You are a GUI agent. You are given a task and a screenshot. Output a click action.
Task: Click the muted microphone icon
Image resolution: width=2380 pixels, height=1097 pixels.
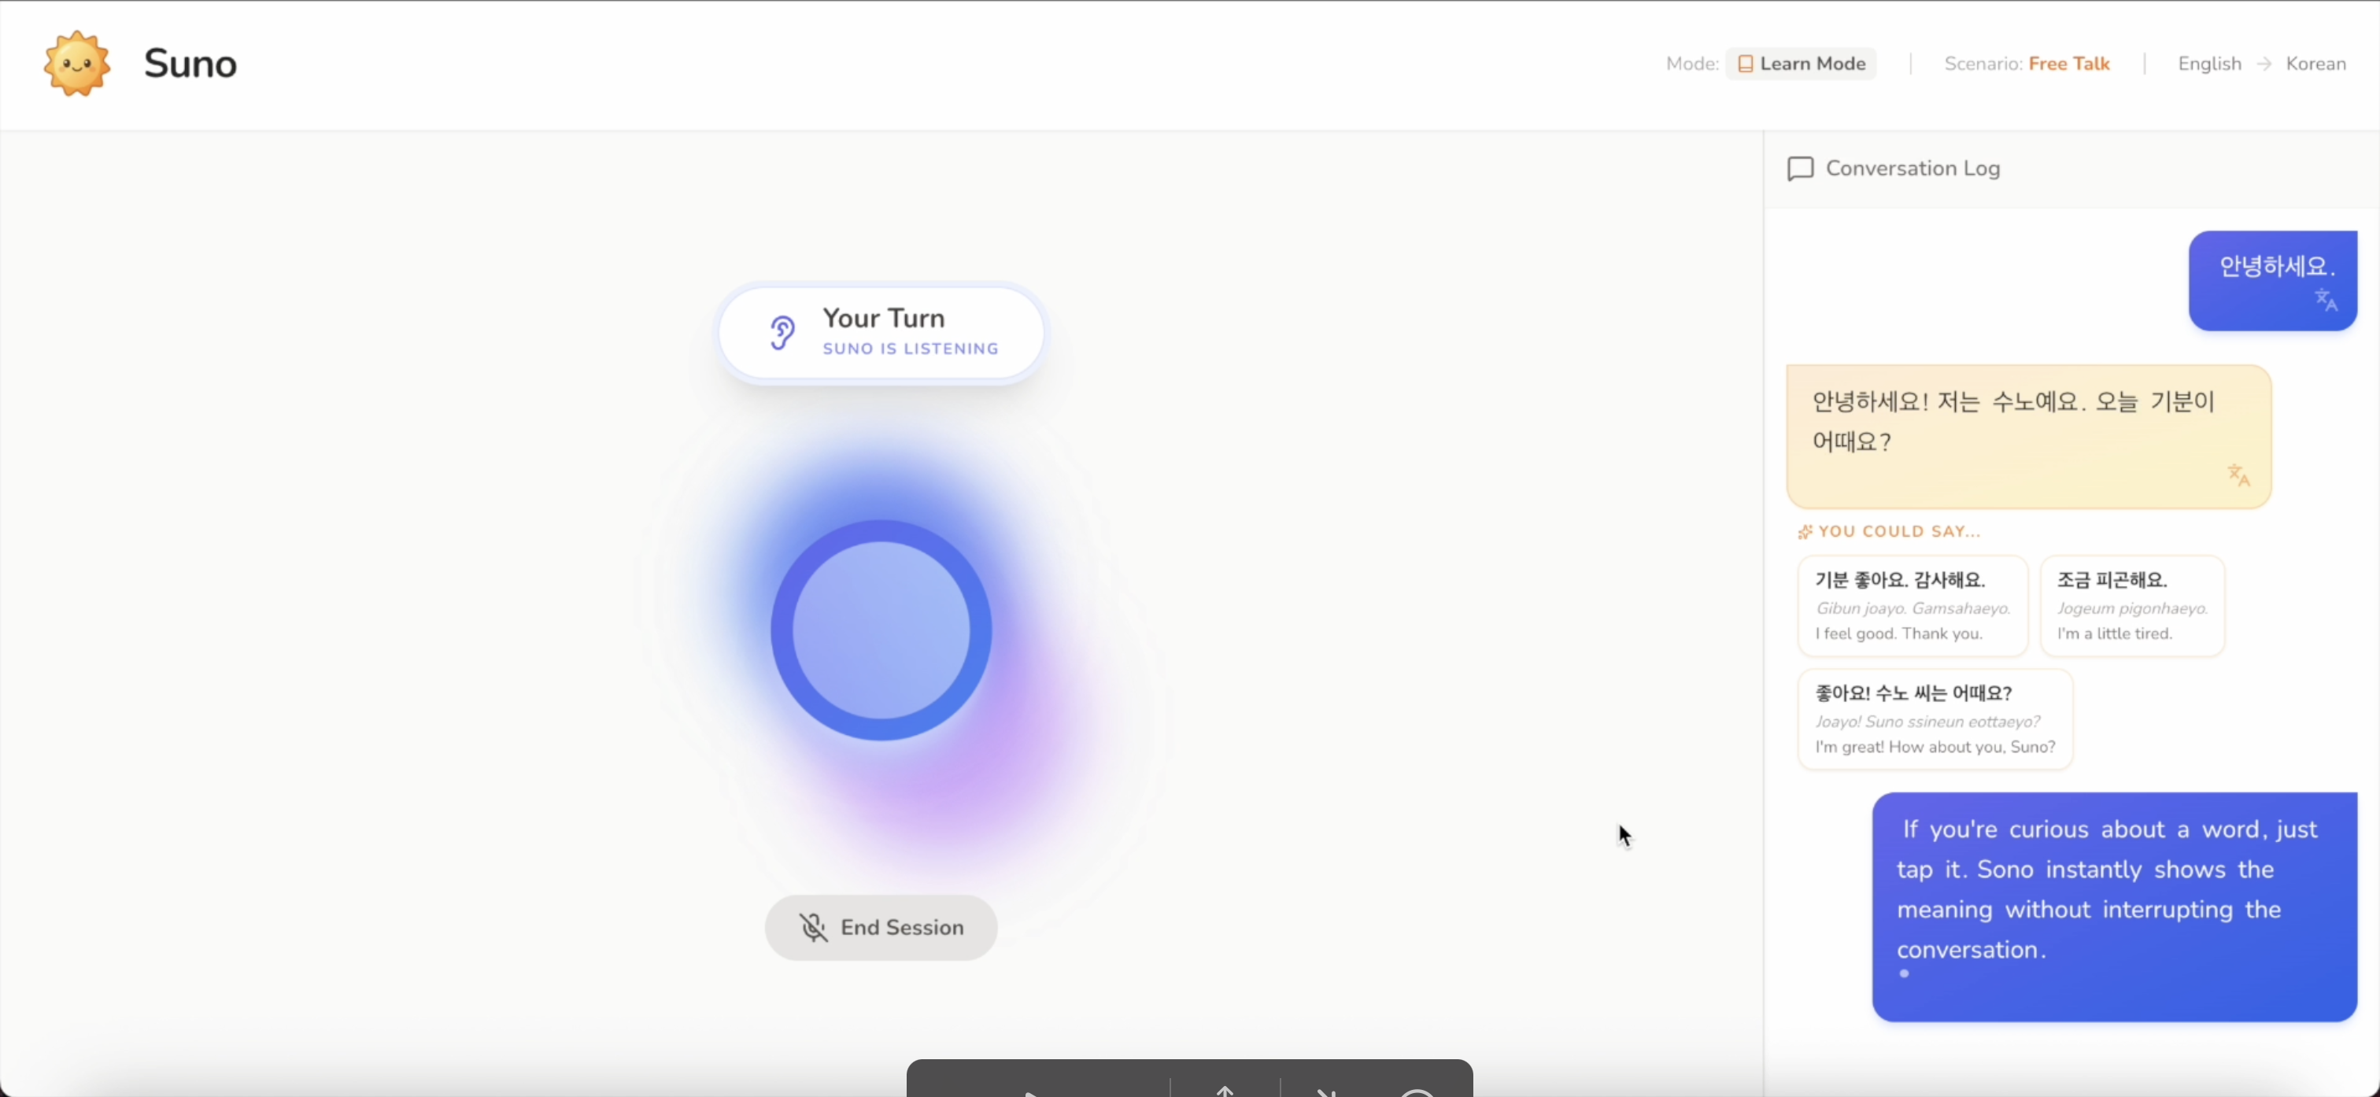[x=813, y=927]
